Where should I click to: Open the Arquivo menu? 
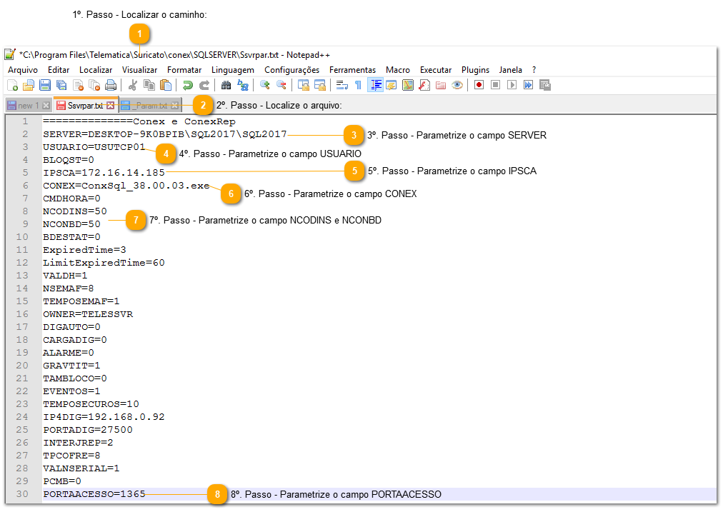23,70
